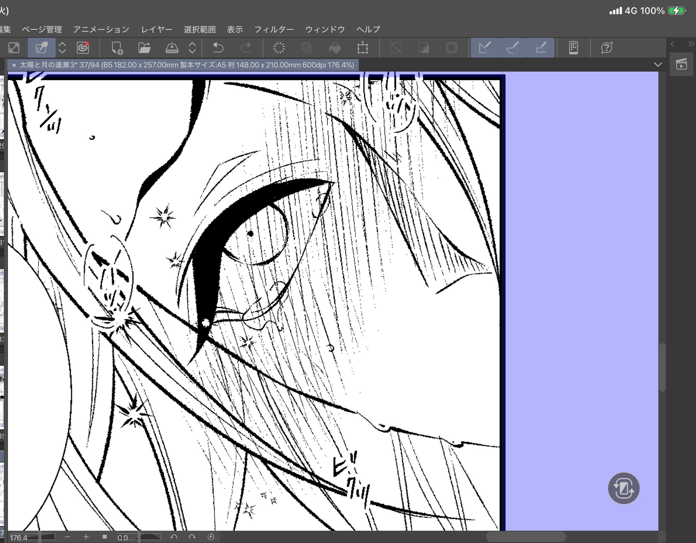Click zoom in plus button
The image size is (696, 543).
click(86, 537)
